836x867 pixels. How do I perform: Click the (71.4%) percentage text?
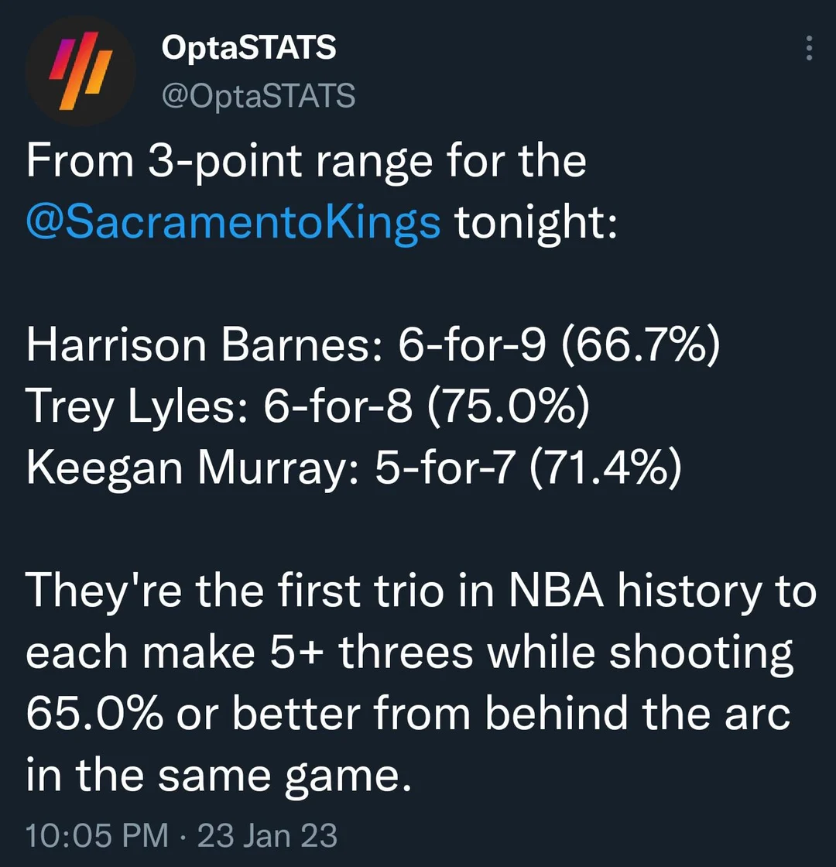coord(605,469)
